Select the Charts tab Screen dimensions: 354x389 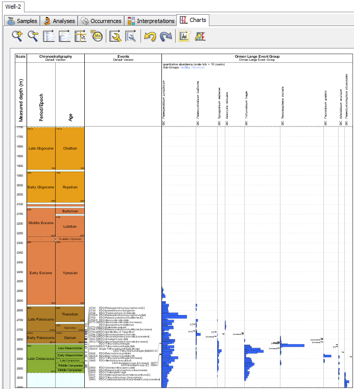point(193,20)
